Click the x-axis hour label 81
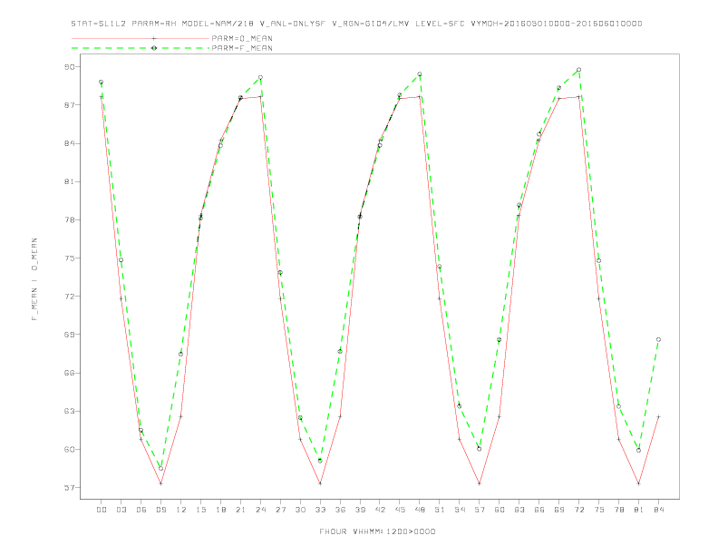 point(639,510)
